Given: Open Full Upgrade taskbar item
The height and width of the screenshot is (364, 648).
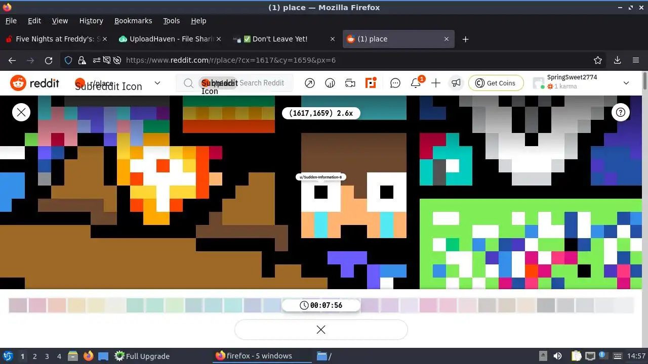Looking at the screenshot, I should pos(142,356).
